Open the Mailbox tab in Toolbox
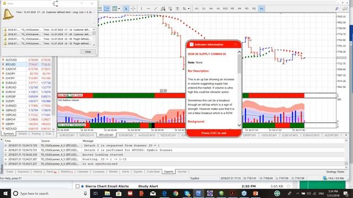This screenshot has width=353, height=198. coord(67,172)
